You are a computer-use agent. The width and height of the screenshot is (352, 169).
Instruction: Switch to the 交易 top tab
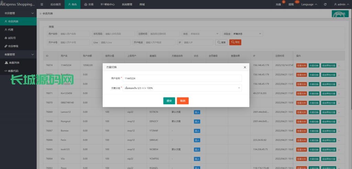click(89, 4)
